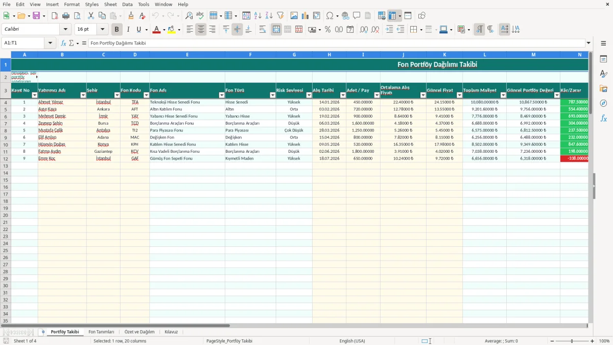Open the Calibri font name dropdown
The height and width of the screenshot is (345, 613).
coord(65,30)
